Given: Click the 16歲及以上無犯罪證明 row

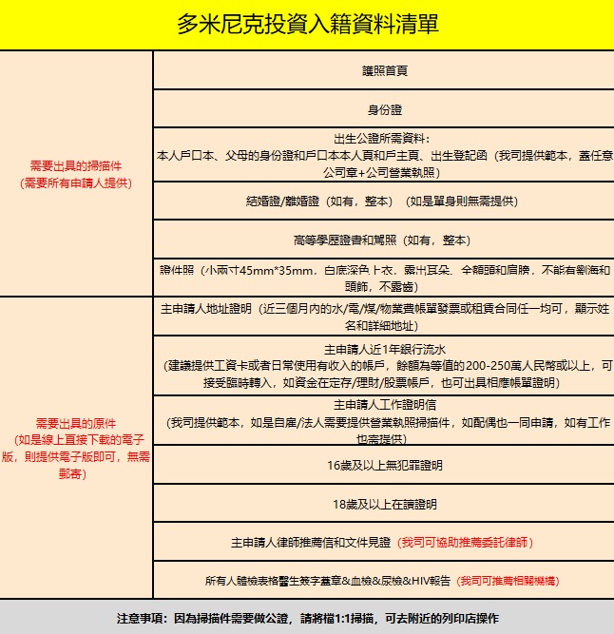Looking at the screenshot, I should (384, 466).
